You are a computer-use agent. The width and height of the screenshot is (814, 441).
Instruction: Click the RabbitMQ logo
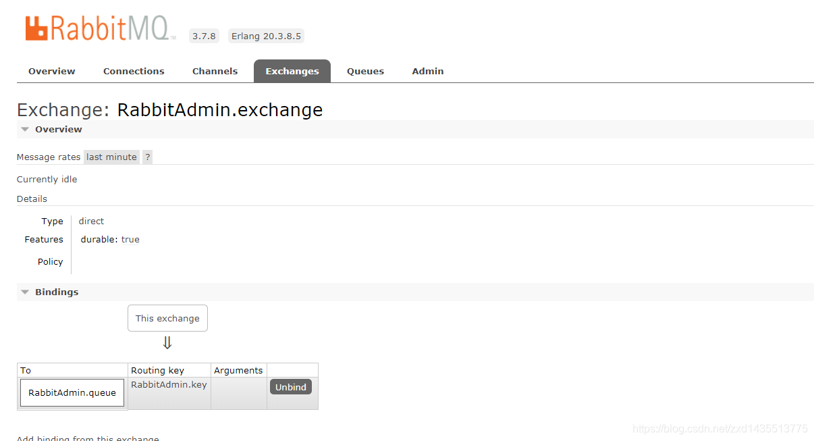click(101, 29)
